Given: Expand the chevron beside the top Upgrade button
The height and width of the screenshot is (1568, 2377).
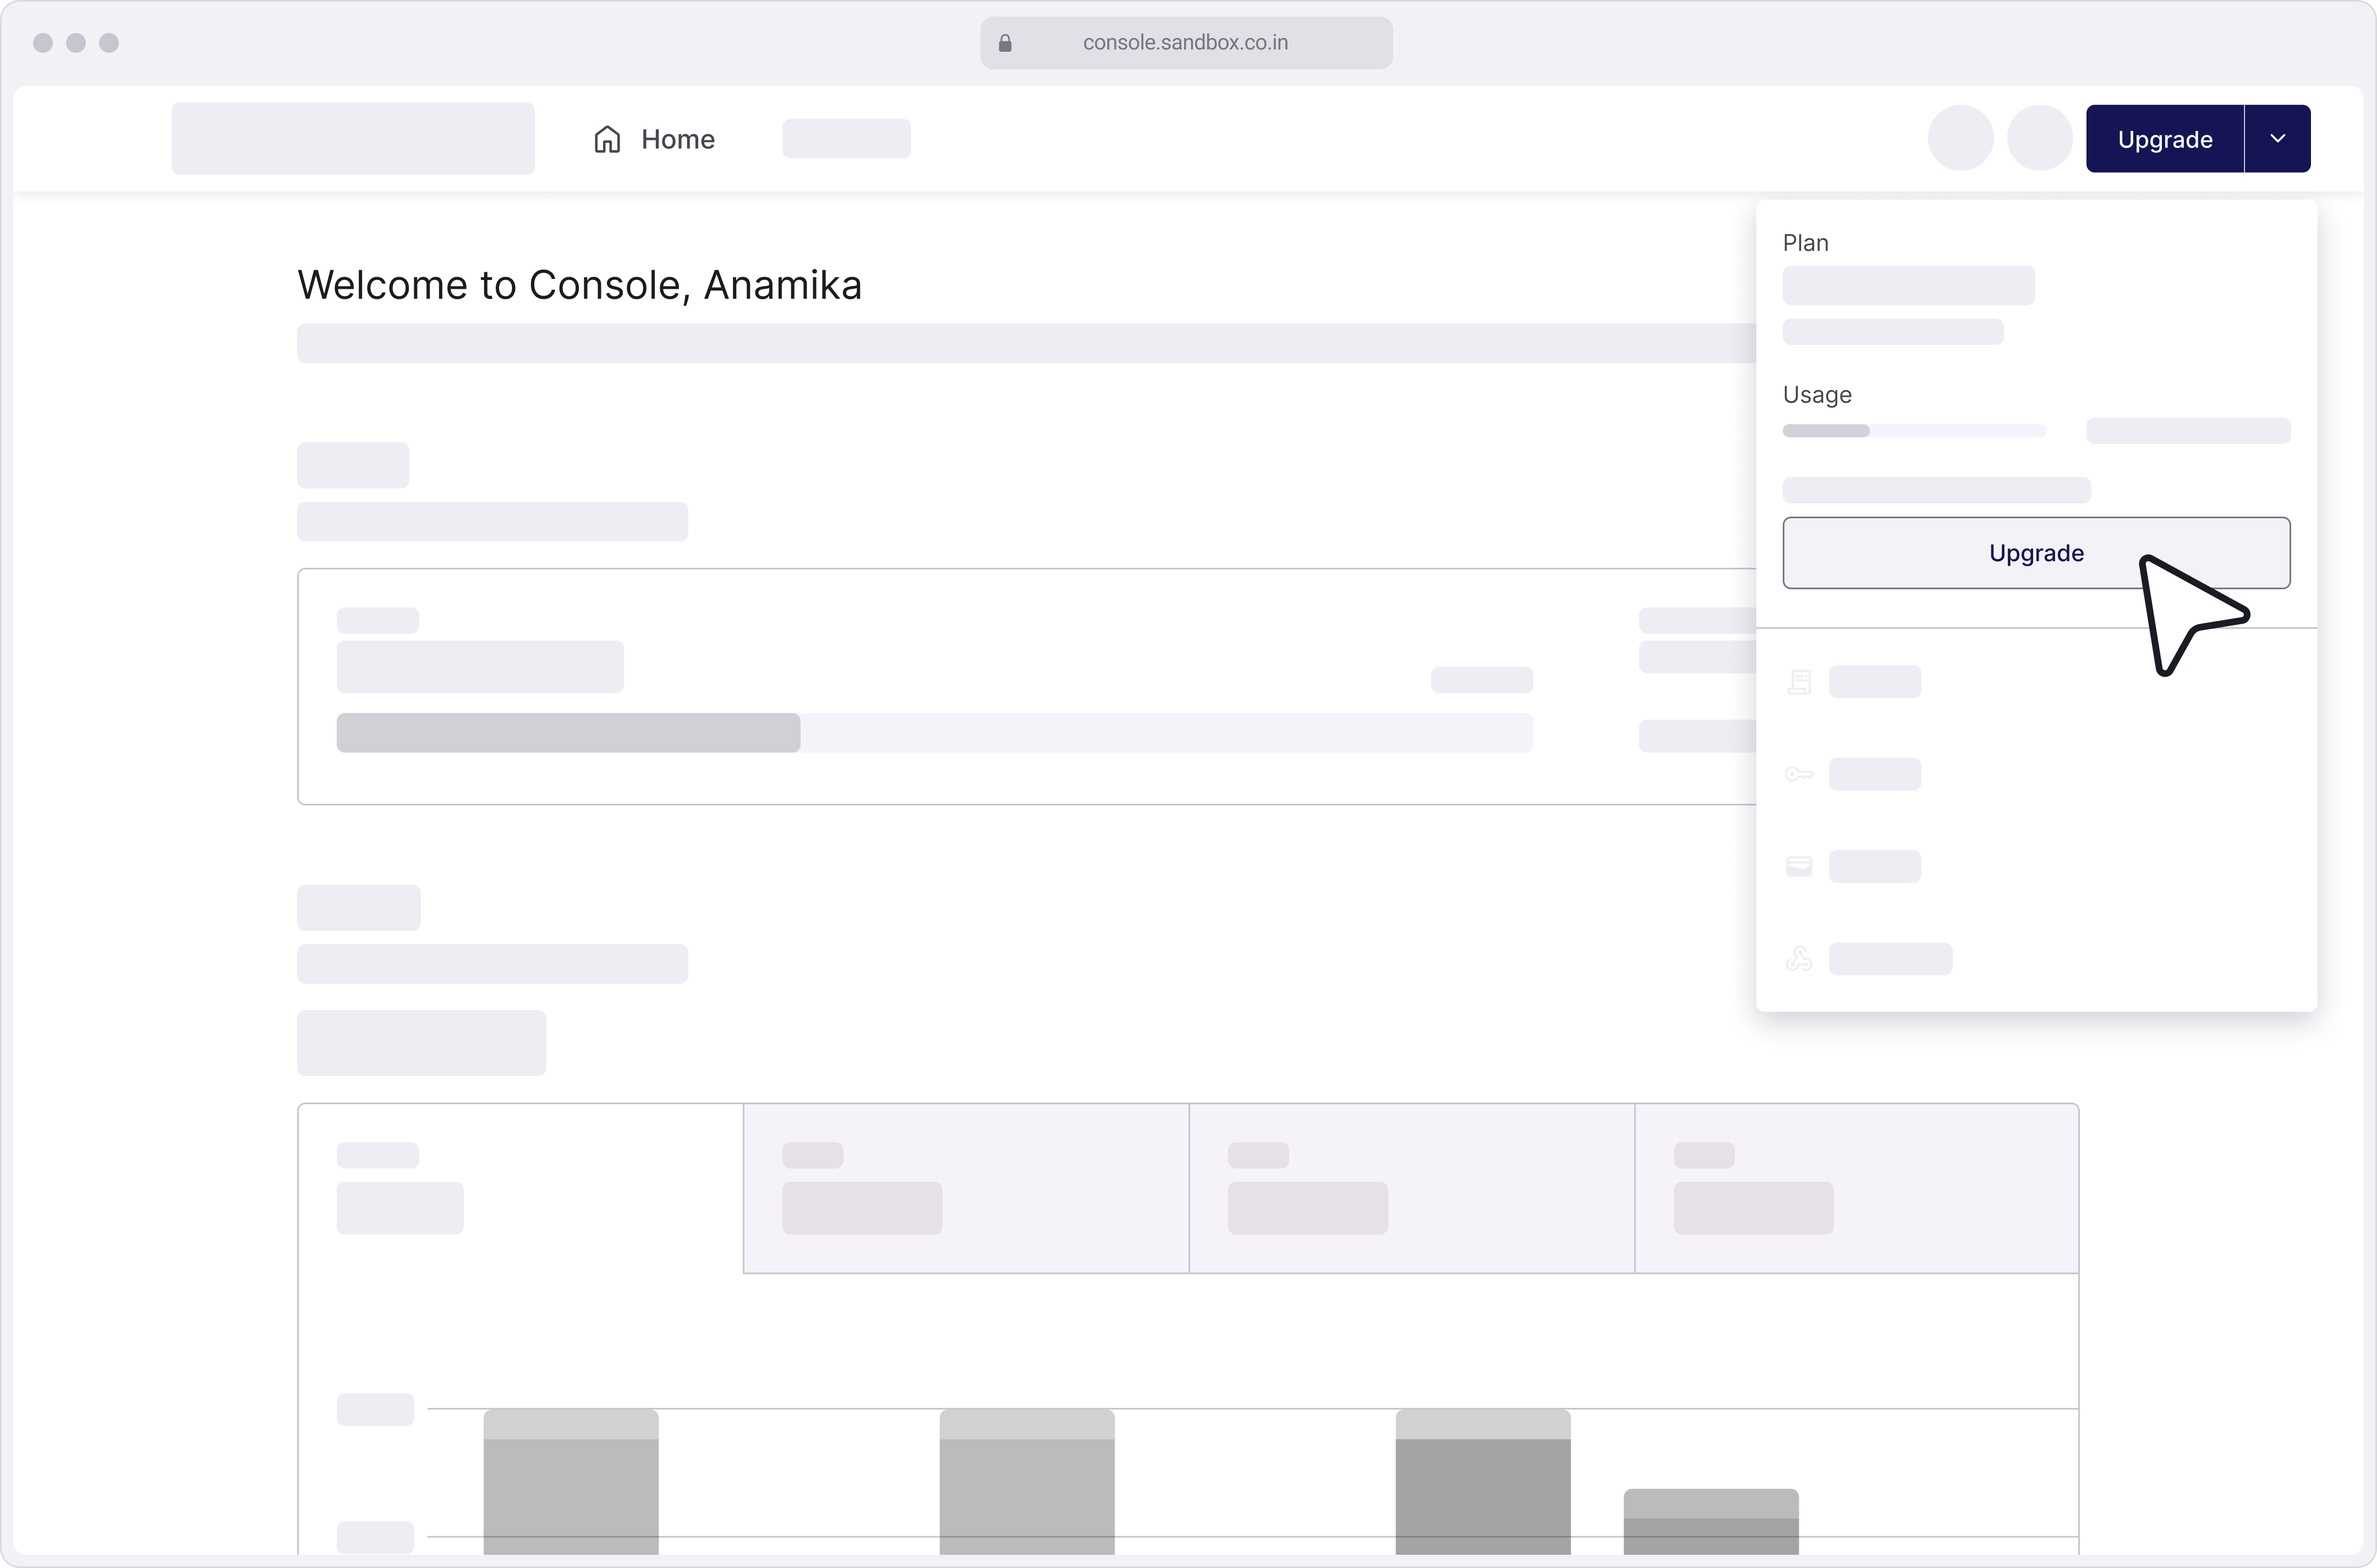Looking at the screenshot, I should (2278, 139).
